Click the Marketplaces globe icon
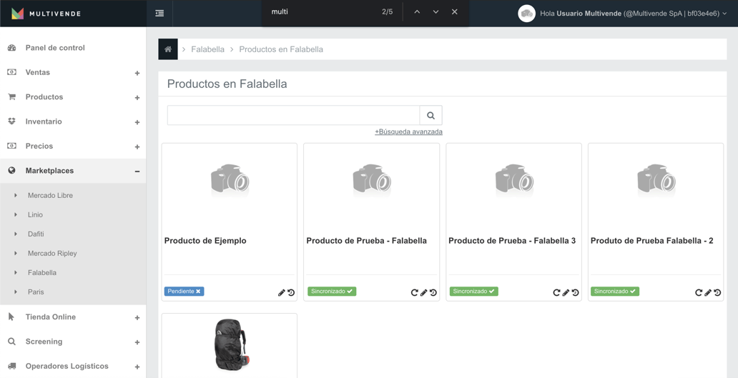The image size is (738, 378). click(11, 171)
